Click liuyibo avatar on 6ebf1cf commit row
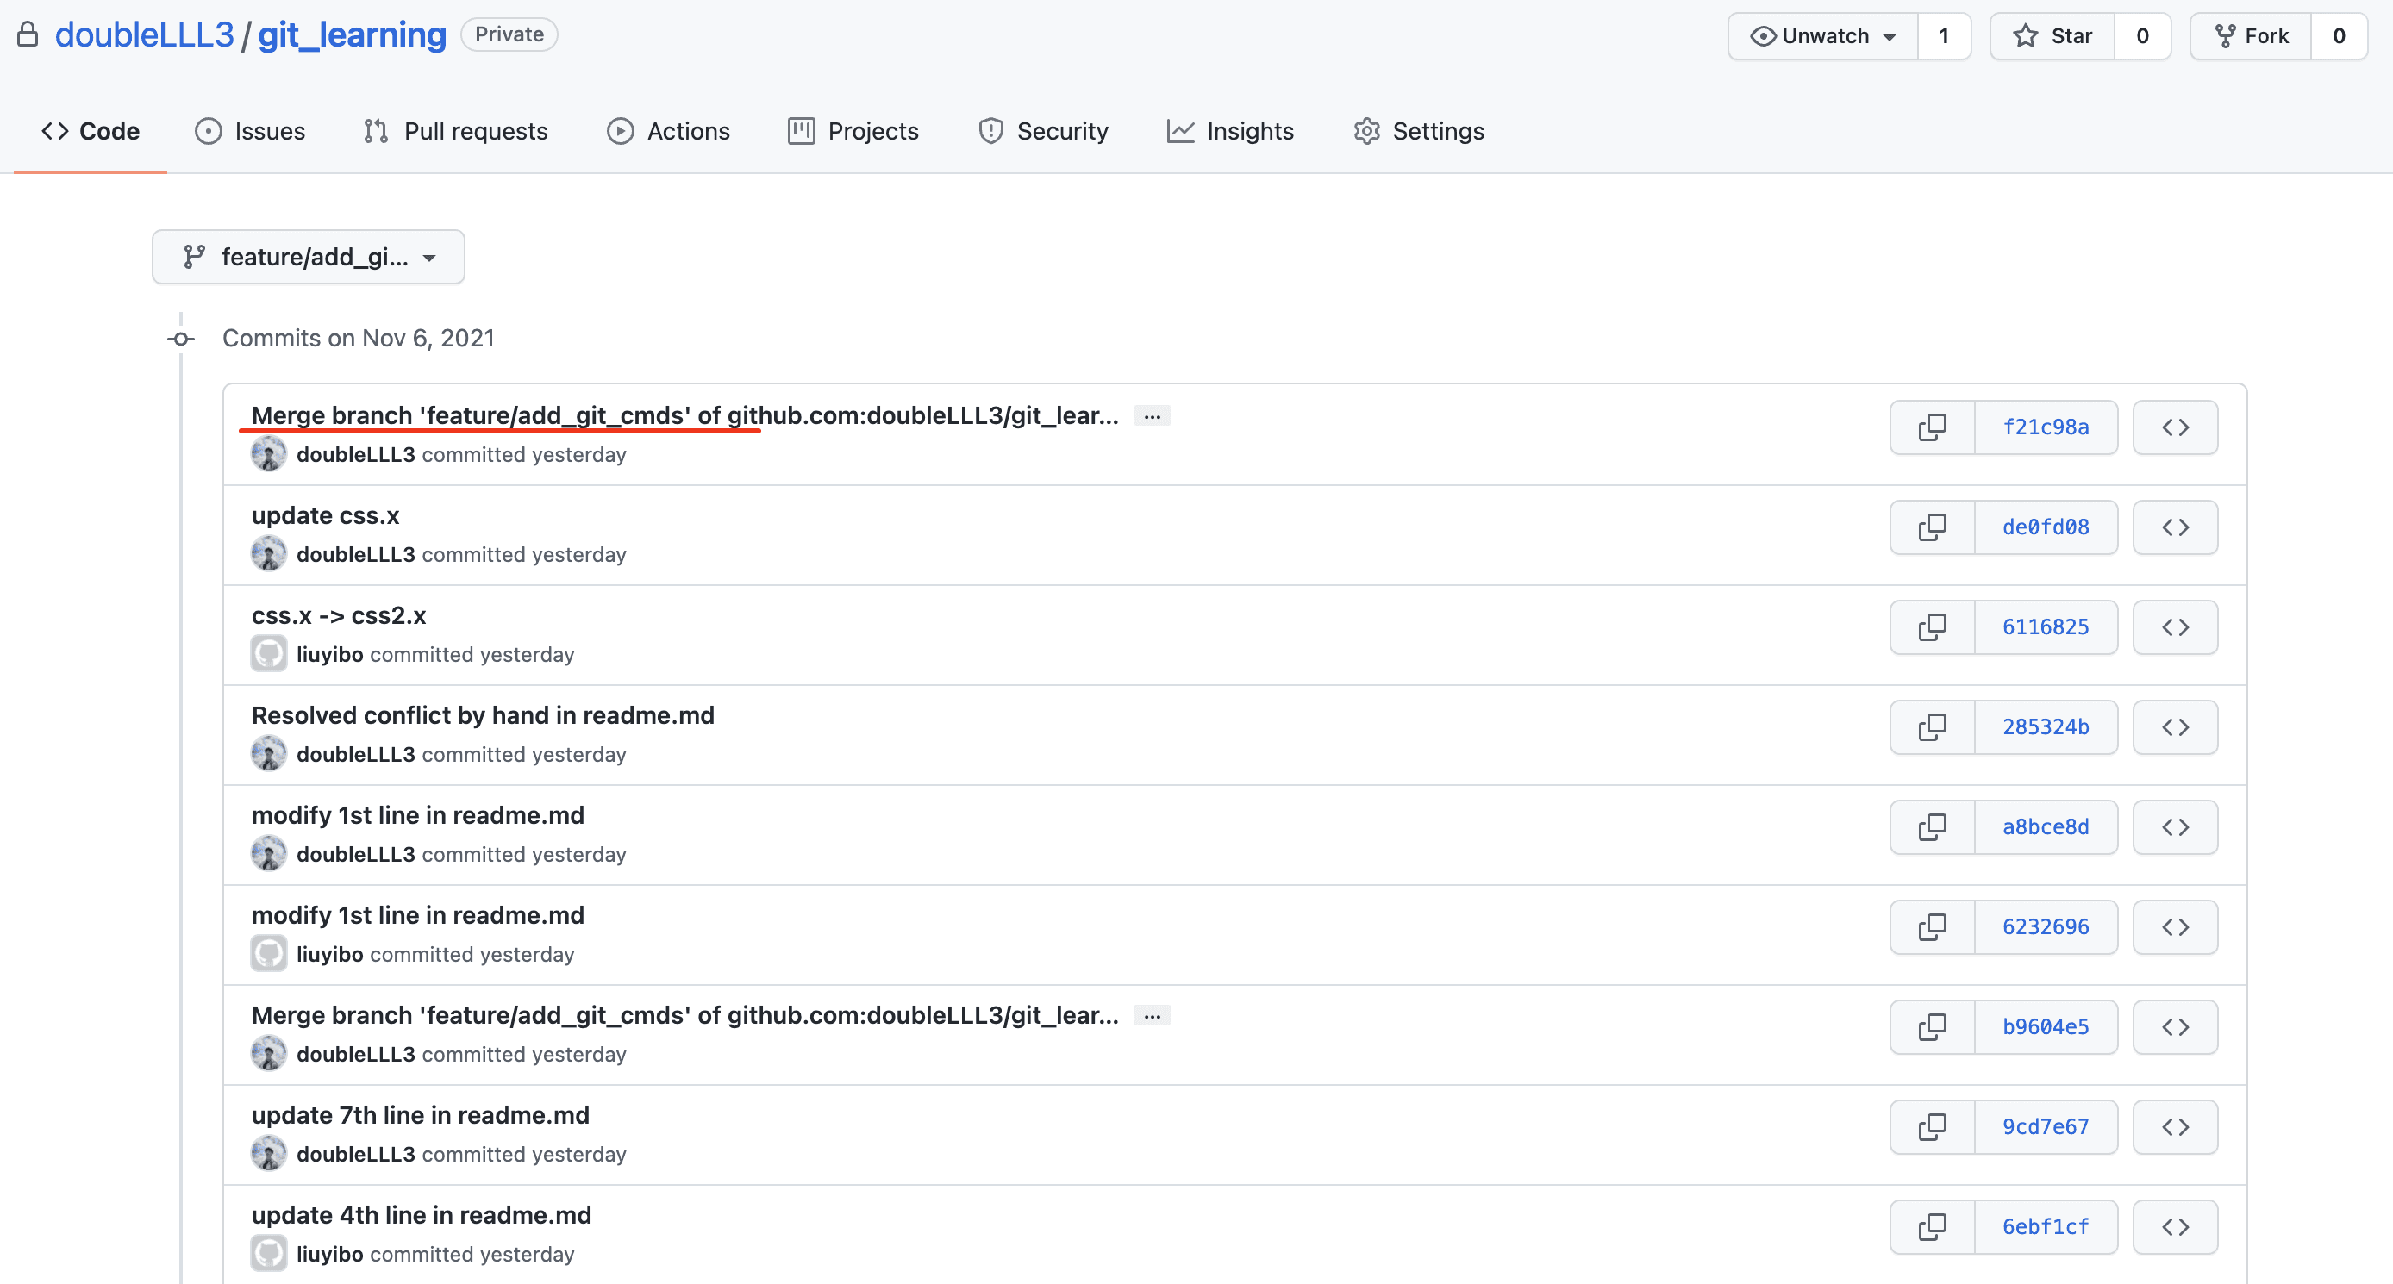 tap(268, 1255)
